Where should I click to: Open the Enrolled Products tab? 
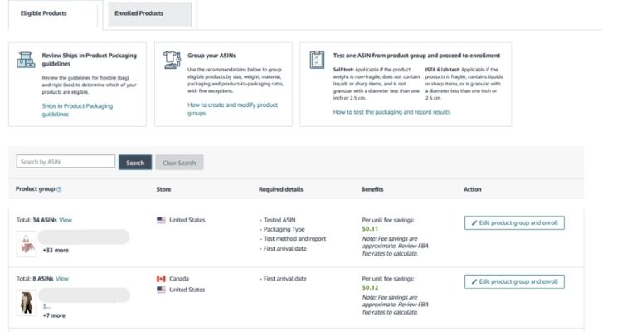pos(150,14)
